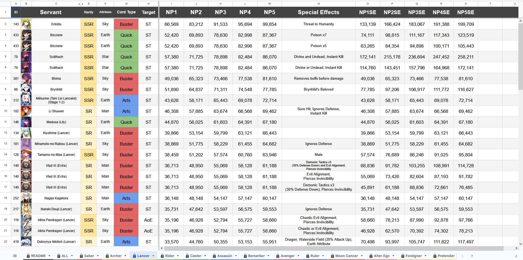This screenshot has height=260, width=523.
Task: Select the NP5SE header cell
Action: coord(466,12)
